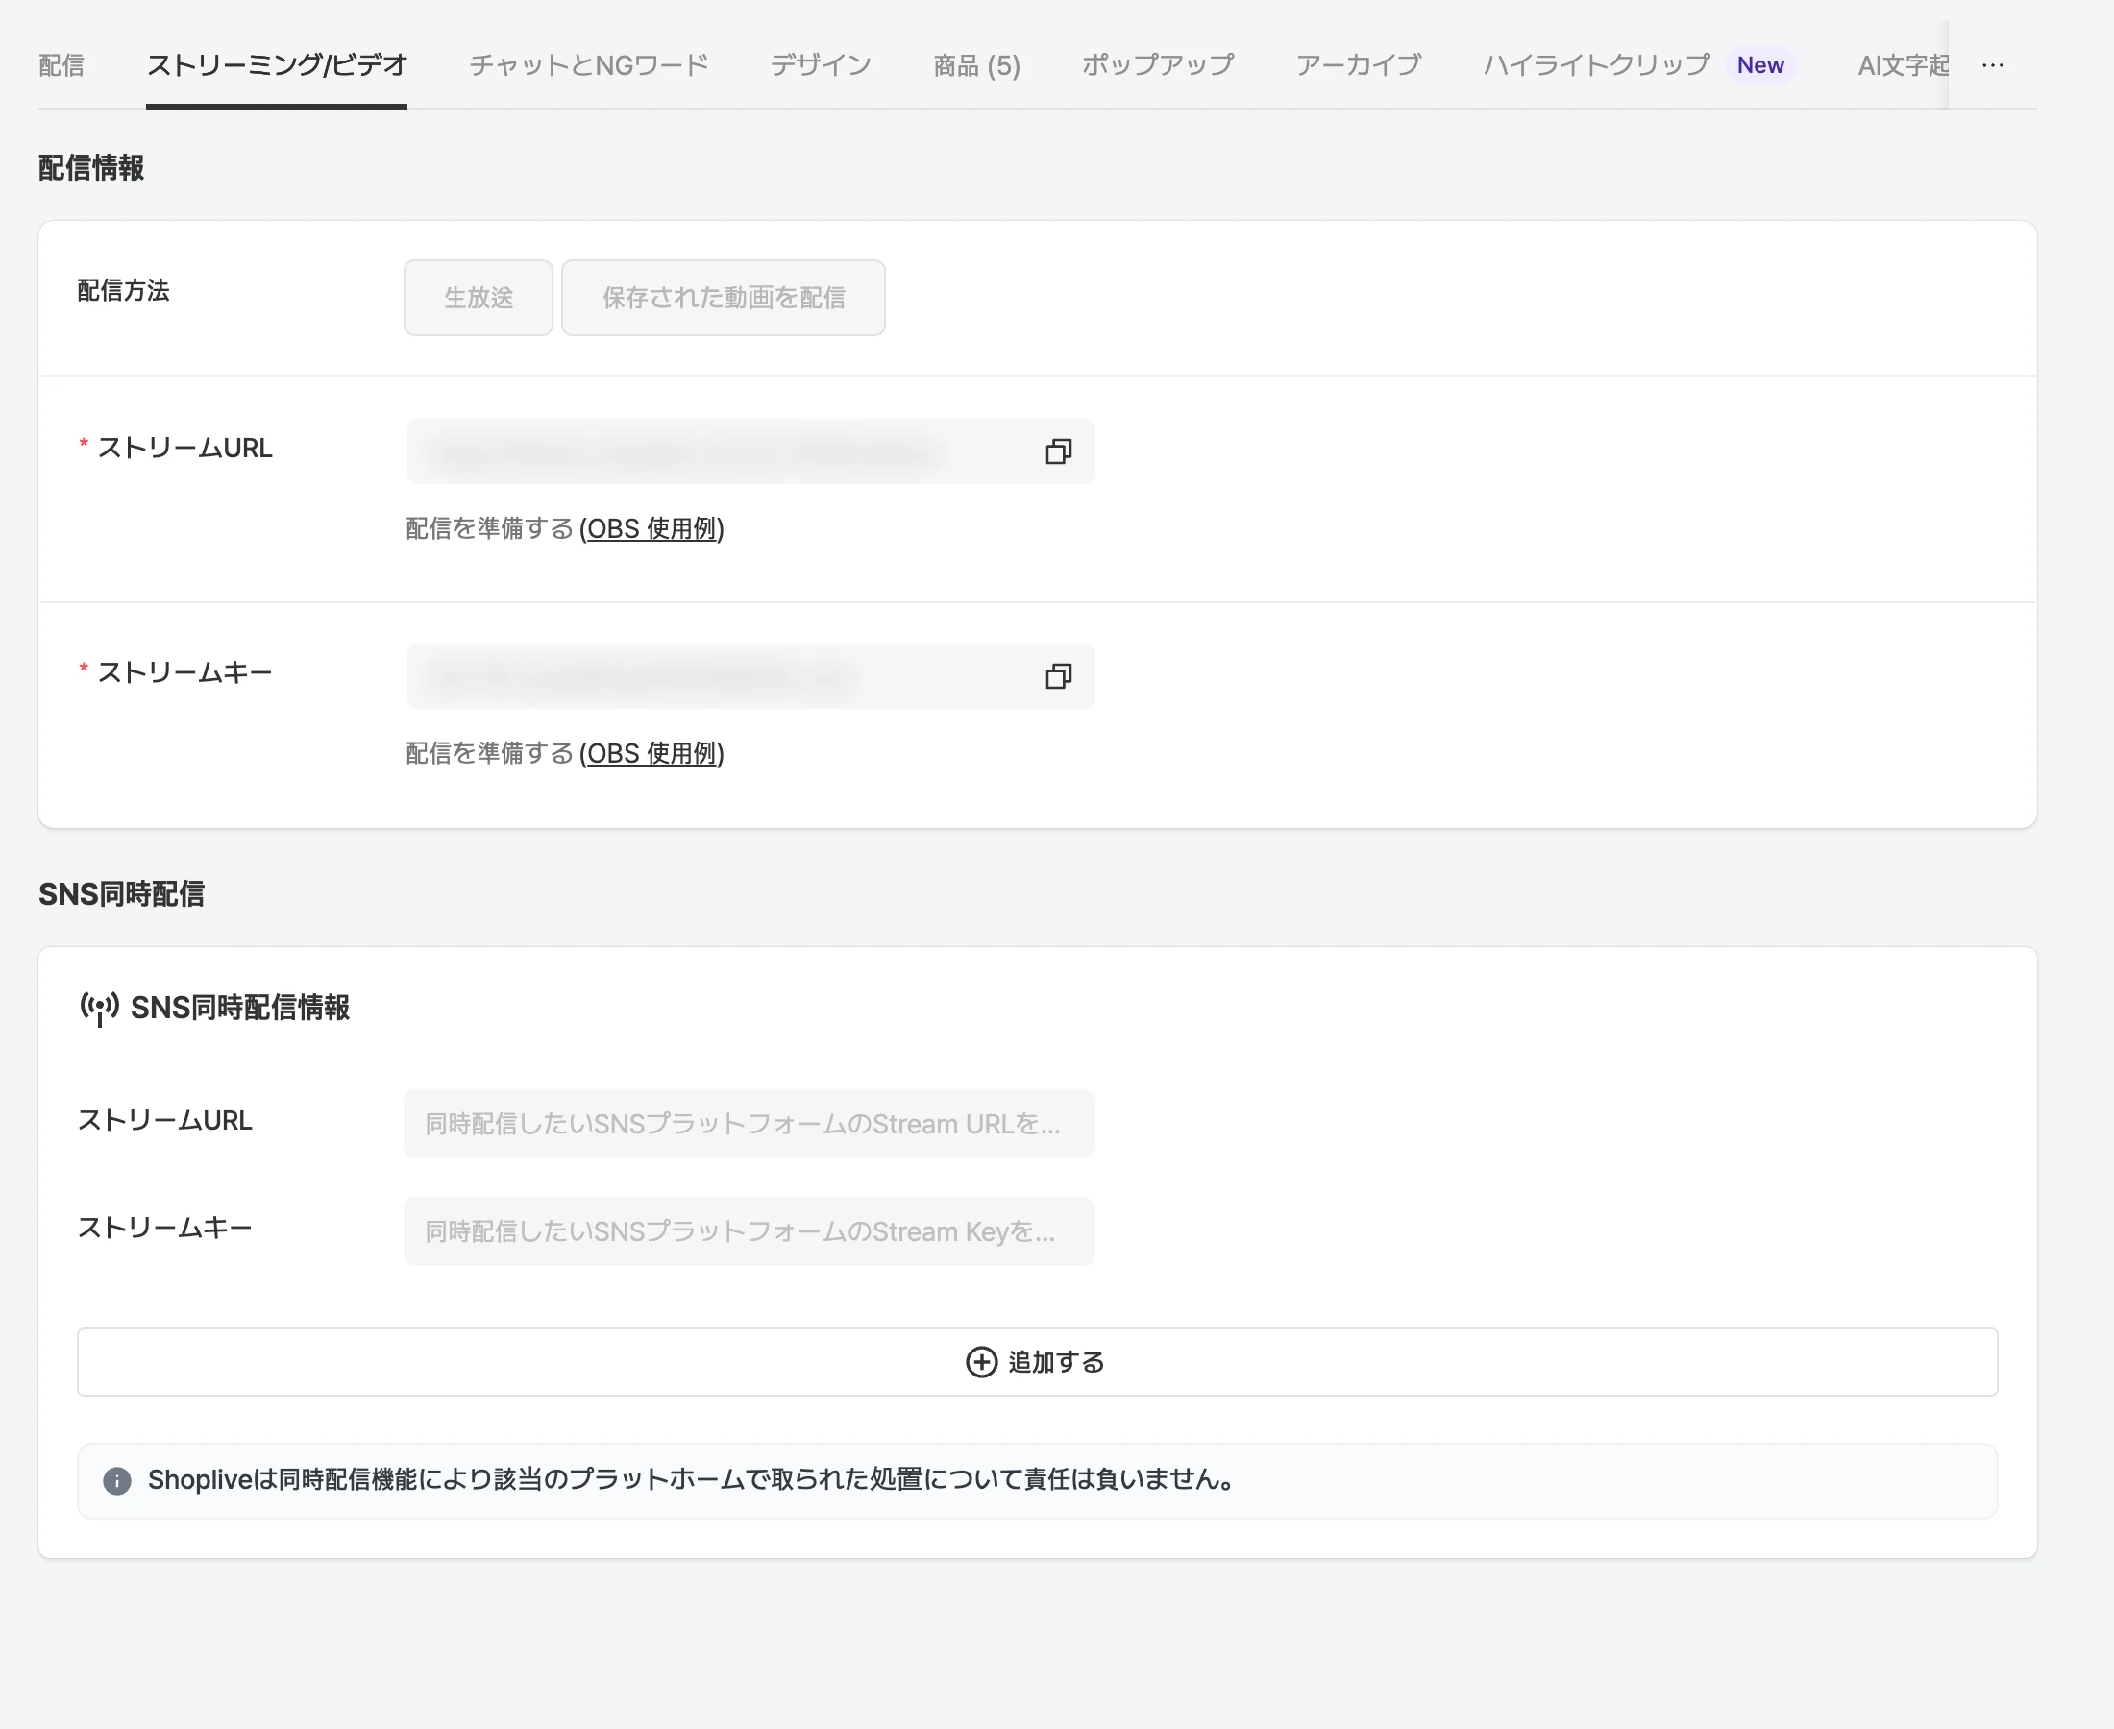Open the アーカイブ tab
Viewport: 2114px width, 1729px height.
tap(1358, 64)
